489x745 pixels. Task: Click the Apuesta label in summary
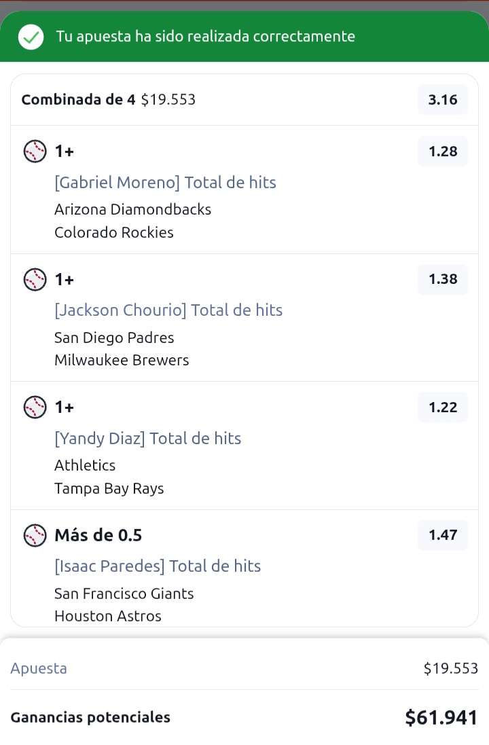click(x=39, y=668)
